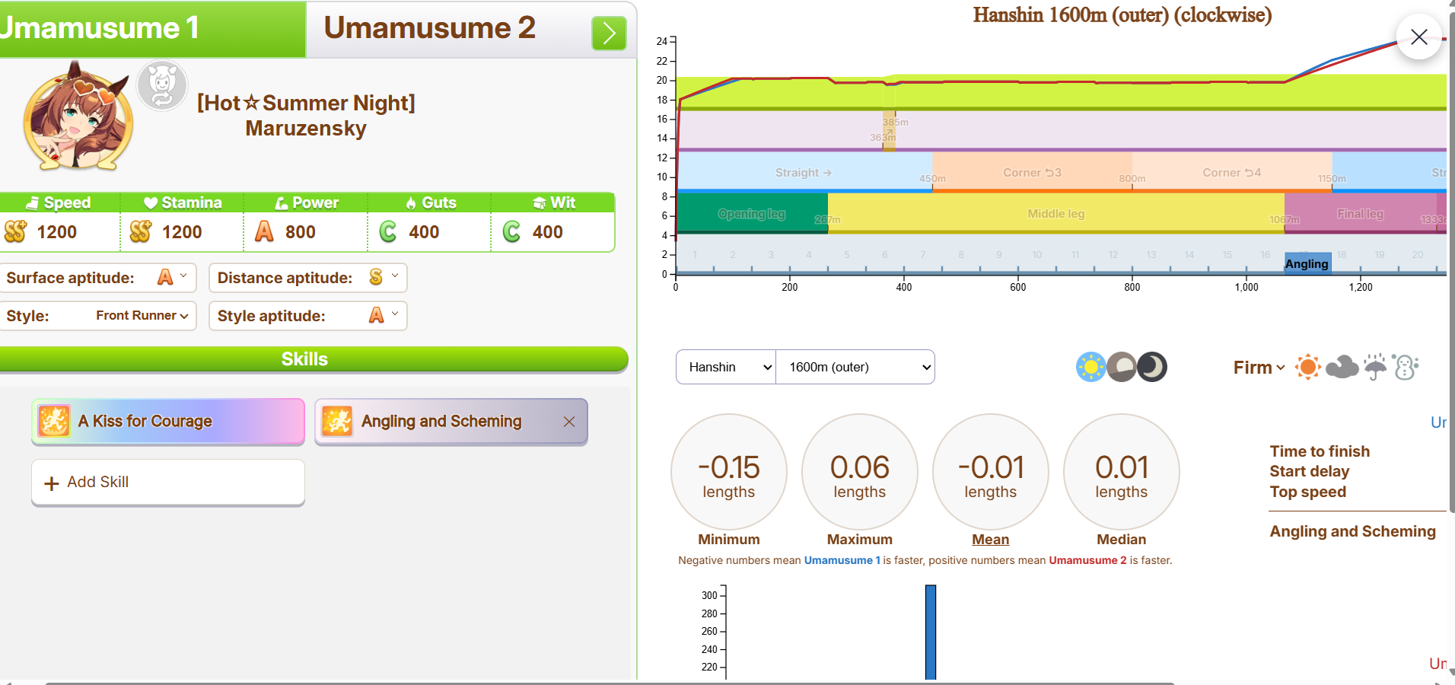Select the A Kiss for Courage skill

168,421
